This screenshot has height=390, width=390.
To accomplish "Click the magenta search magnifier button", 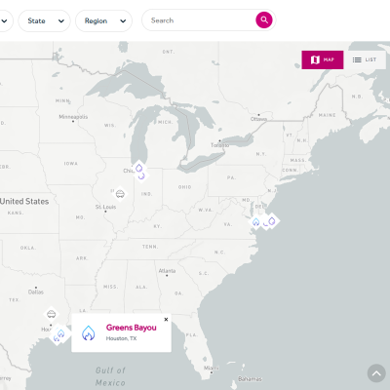I will click(264, 20).
